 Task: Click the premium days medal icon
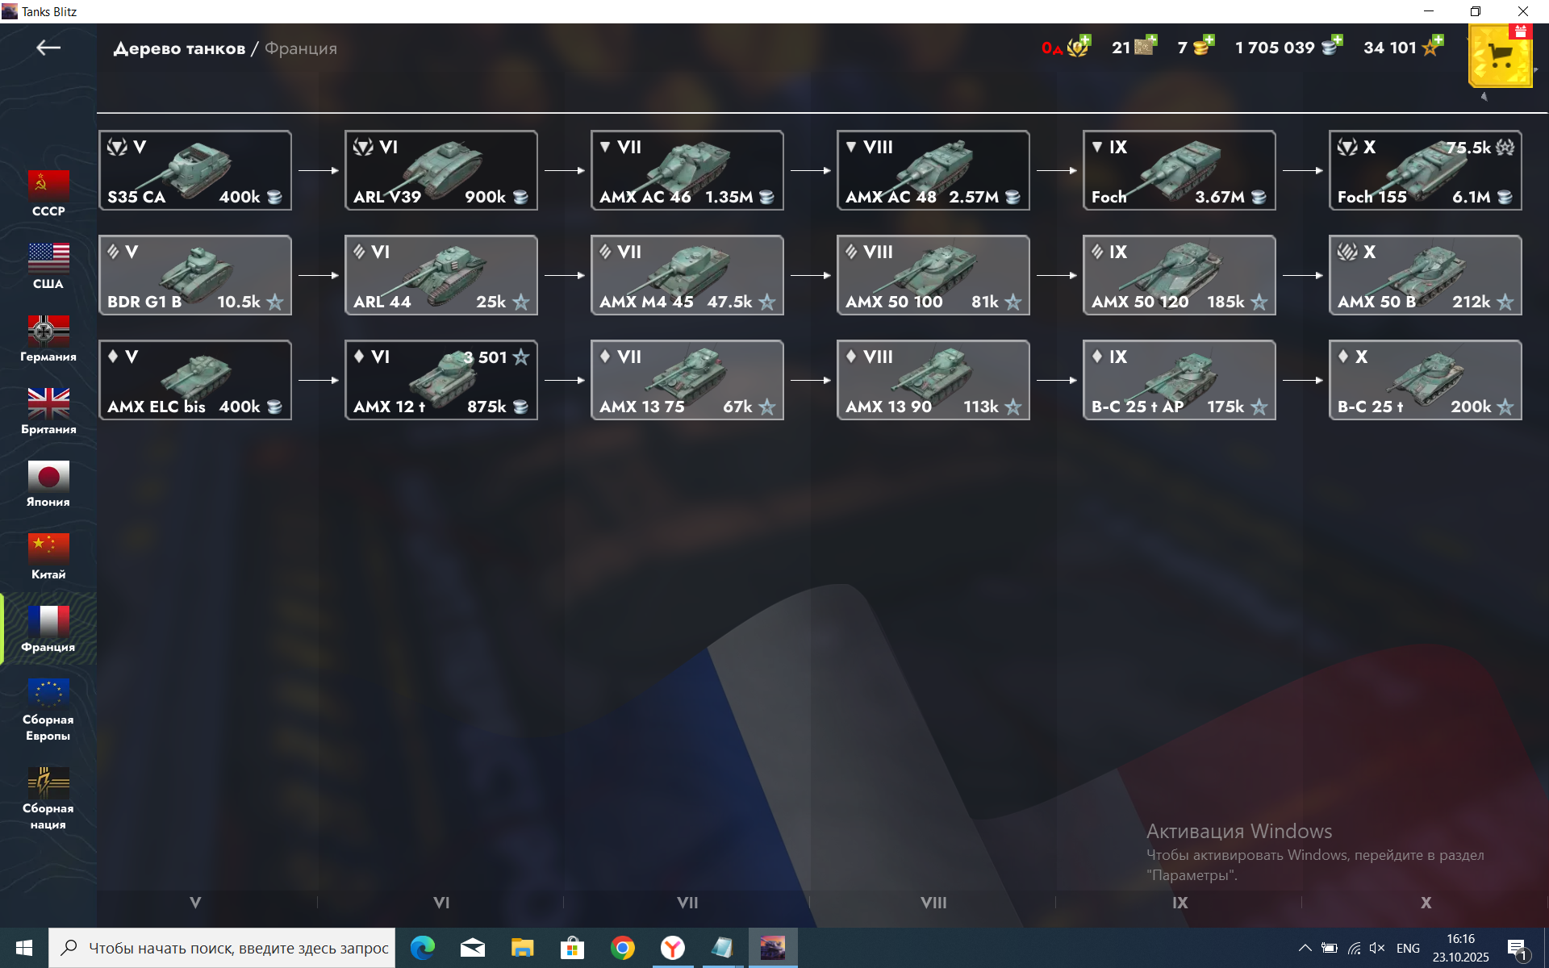1079,47
